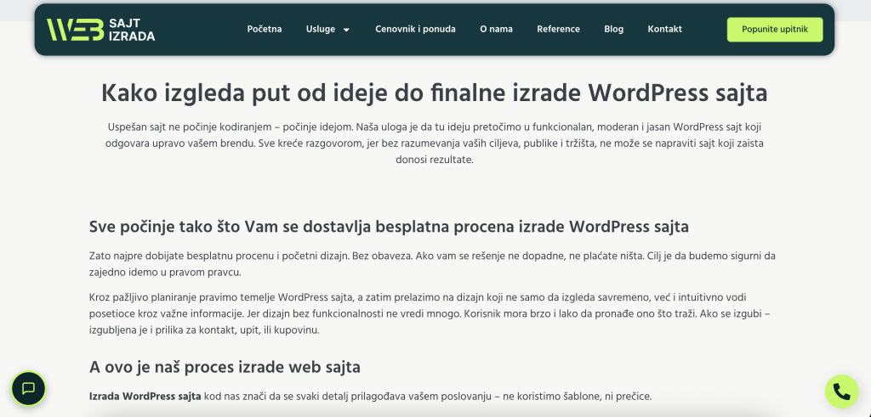Screen dimensions: 871x417
Task: Click heading 'A ovo je naš proces'
Action: tap(225, 367)
